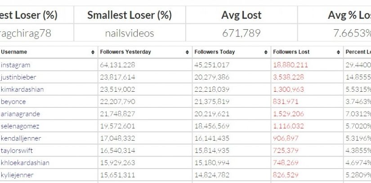Viewport: 371px width, 183px height.
Task: Open the instagram username link
Action: [15, 65]
